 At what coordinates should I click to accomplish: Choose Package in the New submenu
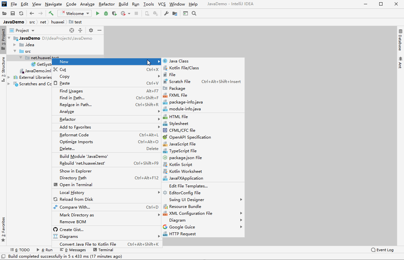pyautogui.click(x=203, y=89)
